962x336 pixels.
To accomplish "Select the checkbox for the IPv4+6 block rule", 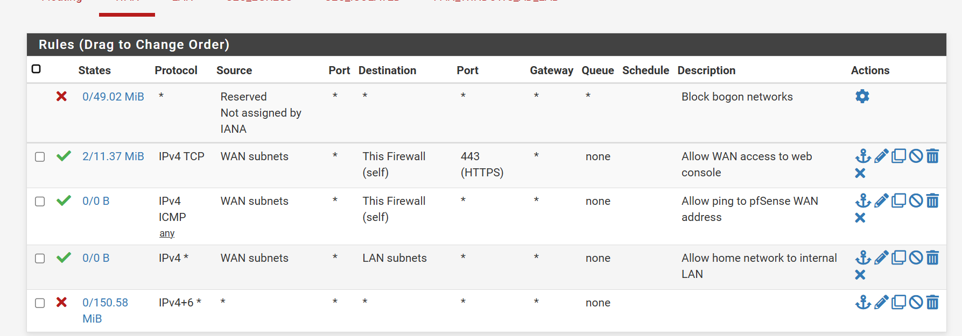I will coord(40,303).
